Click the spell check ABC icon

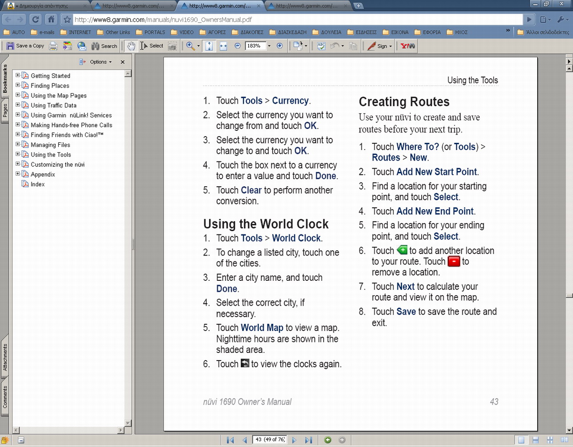(321, 46)
